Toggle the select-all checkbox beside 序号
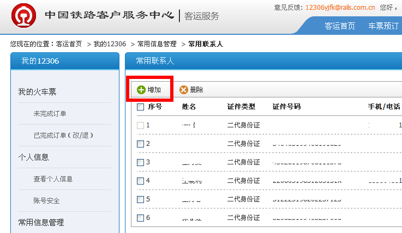This screenshot has height=233, width=402. click(x=141, y=107)
